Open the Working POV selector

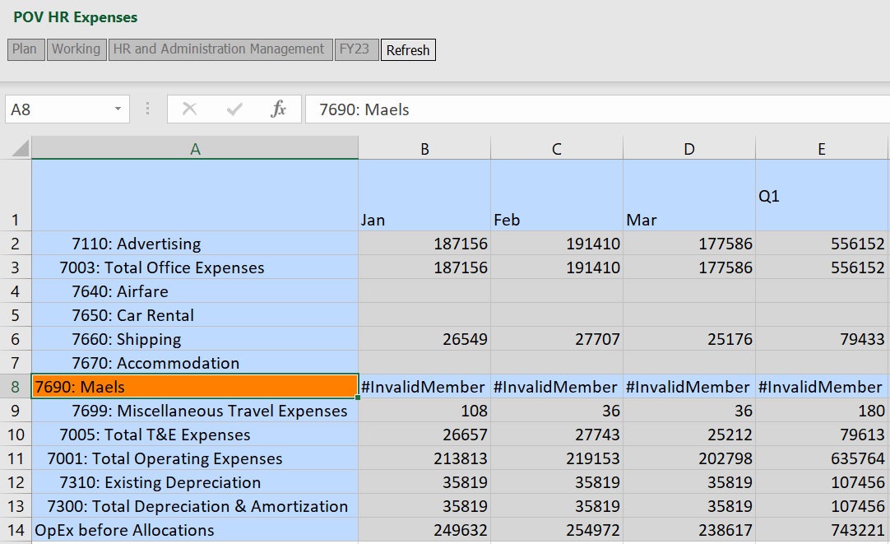76,49
